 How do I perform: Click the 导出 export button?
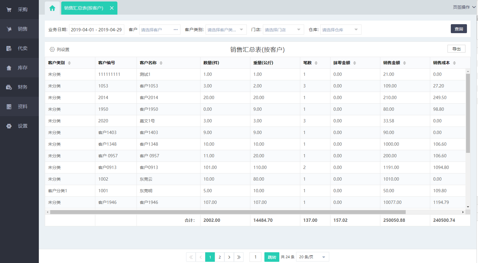(x=456, y=49)
